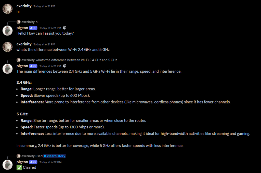Click pigeon username on the Wi-Fi answer
The height and width of the screenshot is (173, 261).
22,66
